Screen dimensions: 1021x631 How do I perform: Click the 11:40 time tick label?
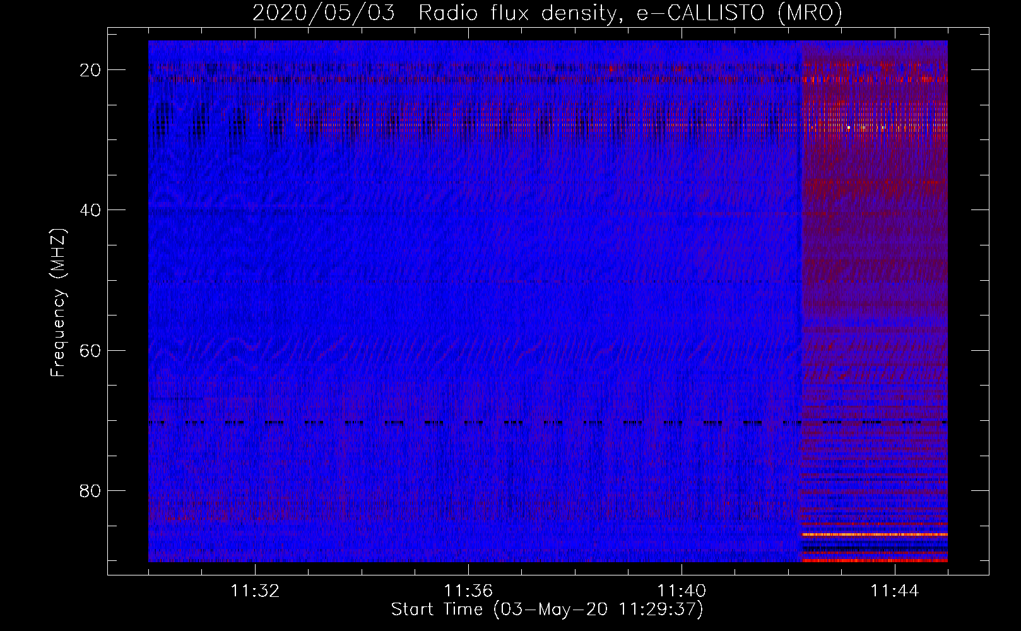click(x=682, y=591)
